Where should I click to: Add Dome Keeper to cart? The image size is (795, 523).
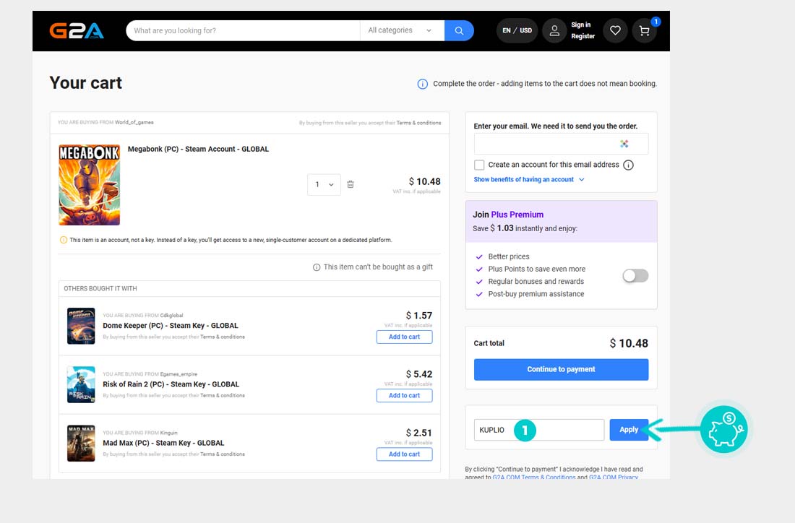[404, 337]
